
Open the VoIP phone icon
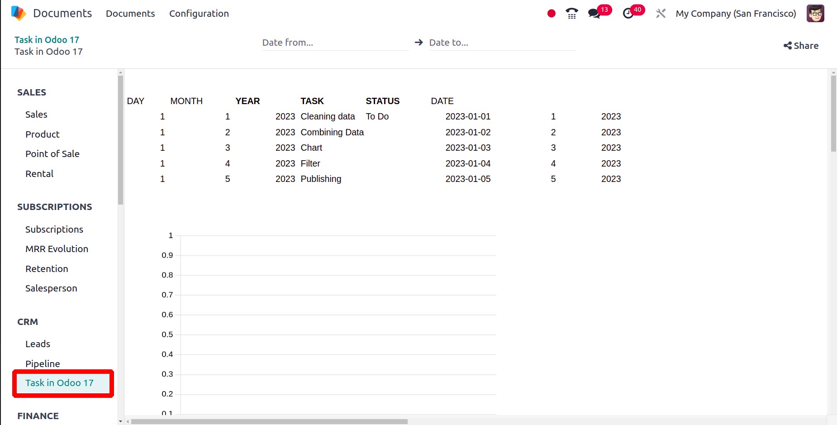click(572, 14)
